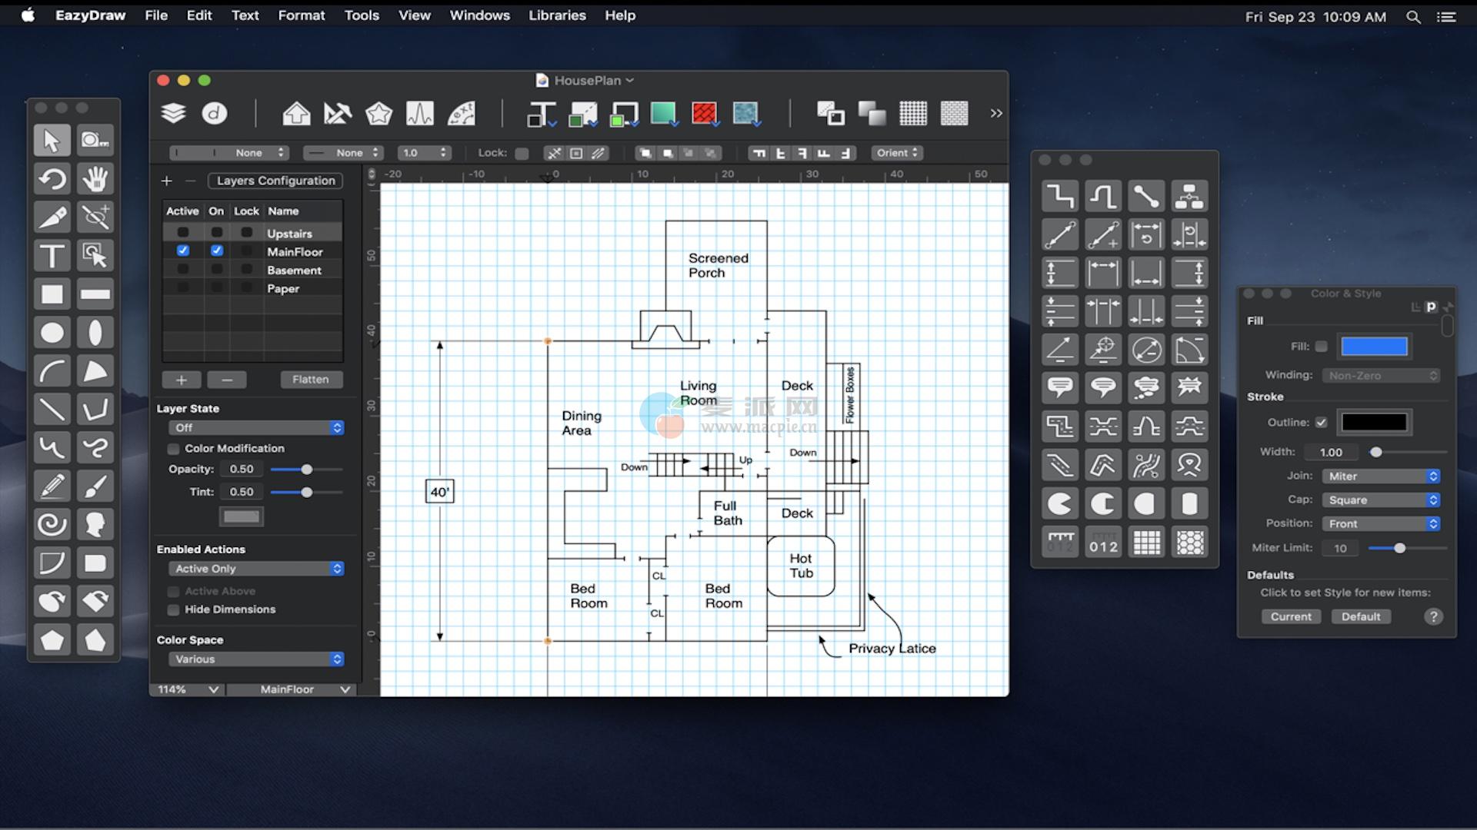Toggle the Outline stroke checkbox
The width and height of the screenshot is (1477, 830).
coord(1322,422)
